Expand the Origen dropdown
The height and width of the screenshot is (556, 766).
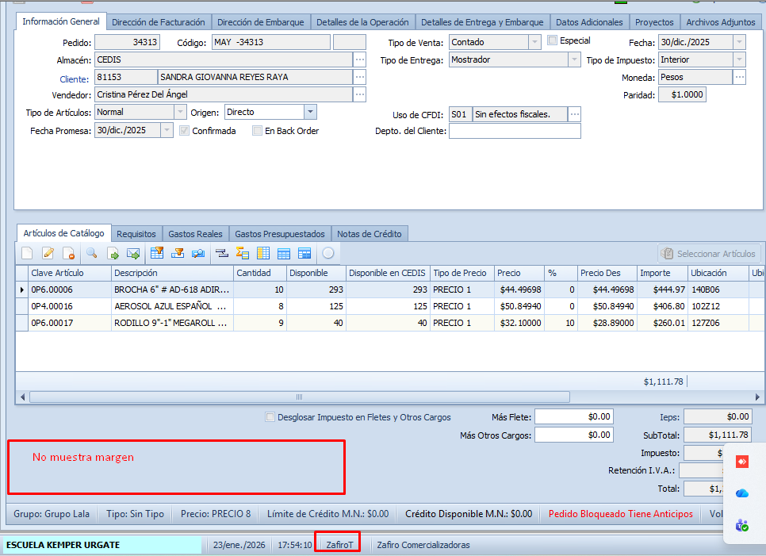[310, 113]
